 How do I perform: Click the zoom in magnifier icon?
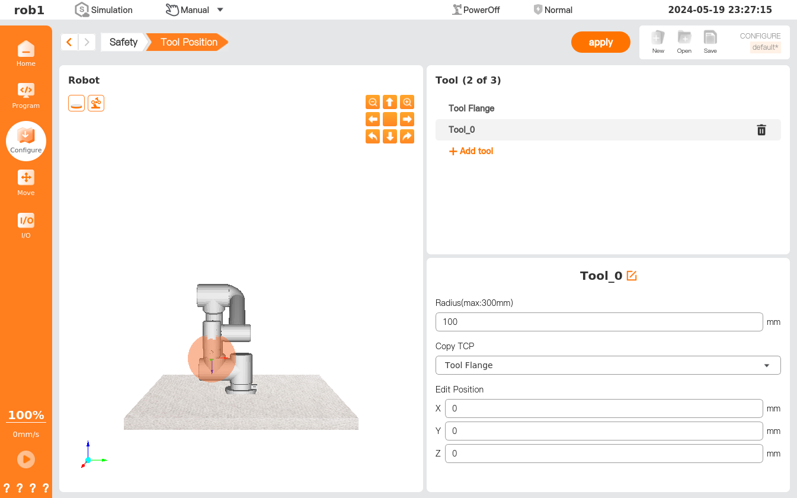(x=407, y=102)
